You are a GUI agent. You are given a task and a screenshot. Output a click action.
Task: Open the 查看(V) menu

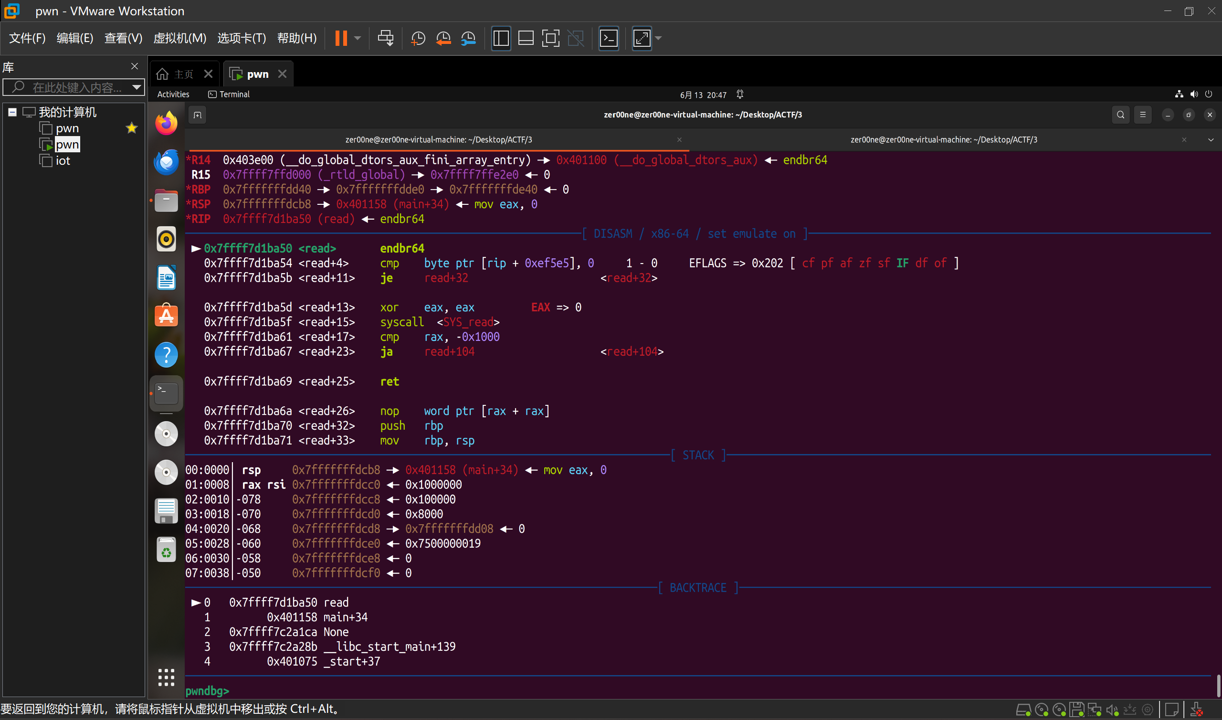coord(123,38)
